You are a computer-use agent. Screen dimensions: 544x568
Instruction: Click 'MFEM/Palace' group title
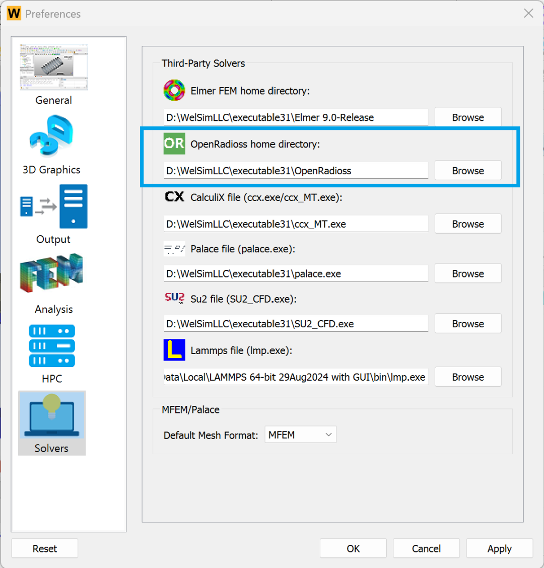[x=190, y=409]
